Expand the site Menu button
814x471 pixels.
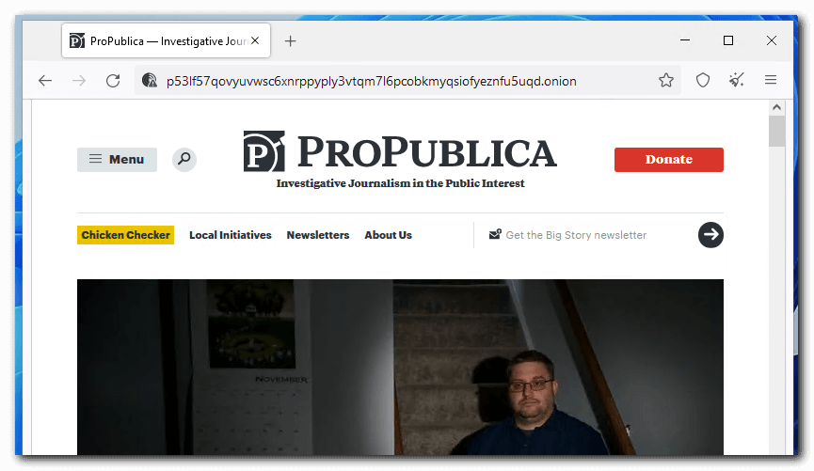[117, 160]
